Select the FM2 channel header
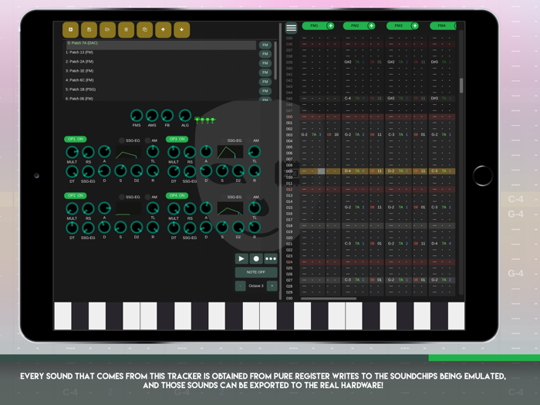540x405 pixels. pyautogui.click(x=355, y=25)
